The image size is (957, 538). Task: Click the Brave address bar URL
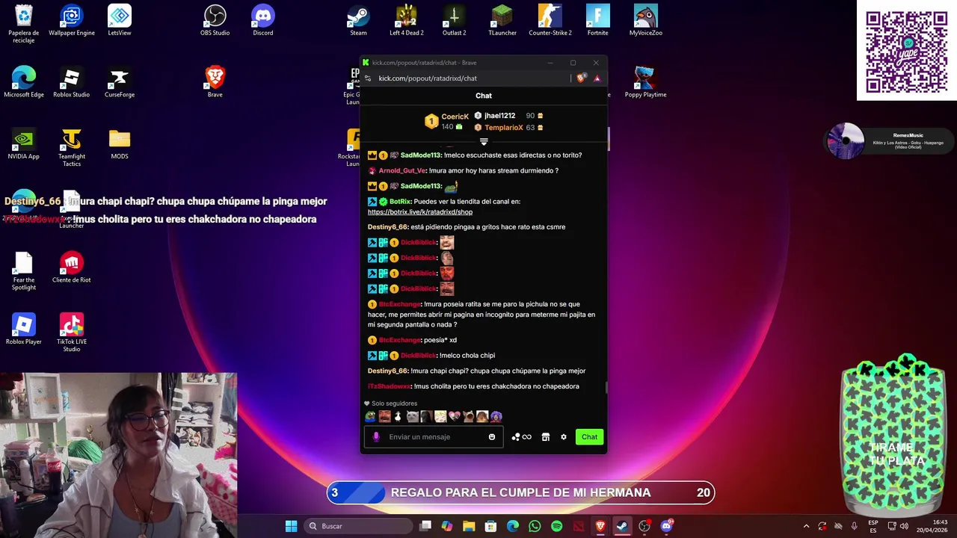[428, 78]
